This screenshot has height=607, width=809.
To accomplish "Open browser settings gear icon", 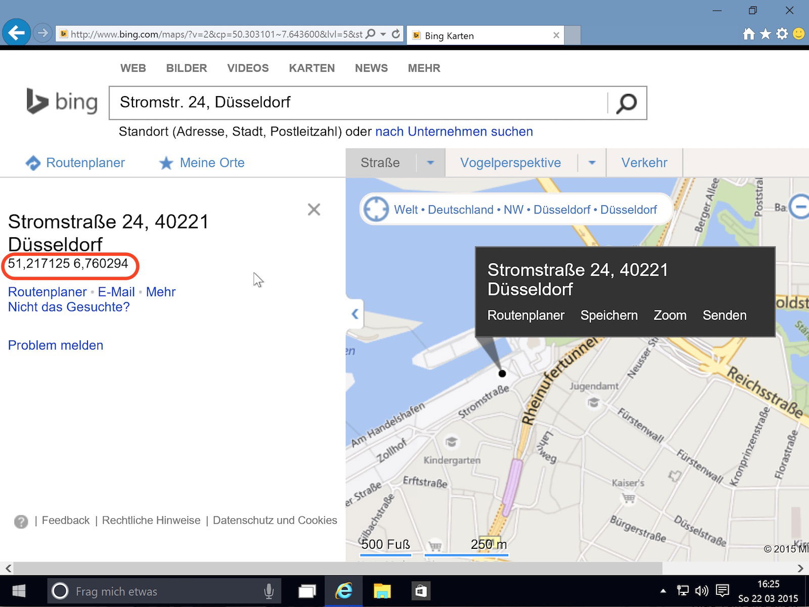I will pos(782,34).
